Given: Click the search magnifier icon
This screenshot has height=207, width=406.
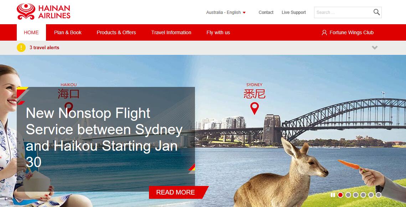Looking at the screenshot, I should [376, 12].
